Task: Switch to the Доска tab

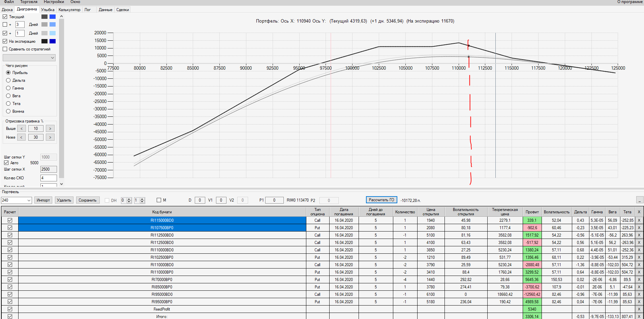Action: (x=7, y=10)
